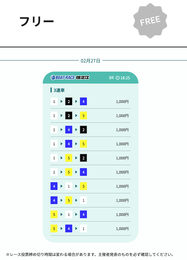The image size is (187, 260).
Task: Click the first arrow in the 1-4-5 row
Action: pyautogui.click(x=62, y=144)
